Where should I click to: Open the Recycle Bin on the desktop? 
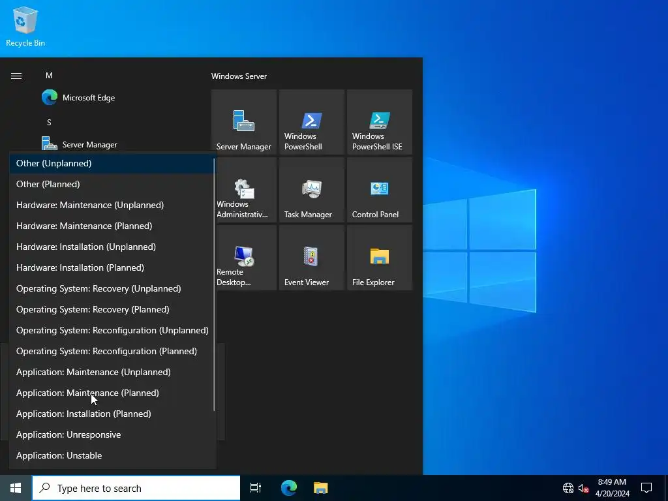pyautogui.click(x=25, y=26)
